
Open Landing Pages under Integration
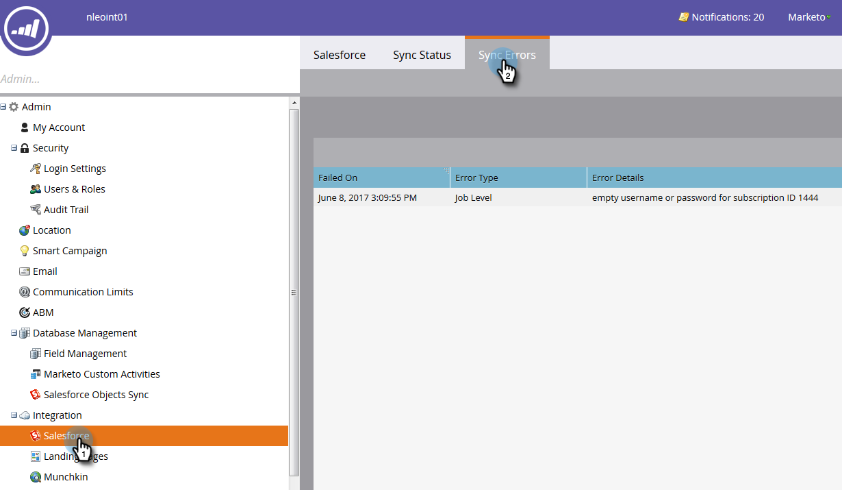[76, 456]
